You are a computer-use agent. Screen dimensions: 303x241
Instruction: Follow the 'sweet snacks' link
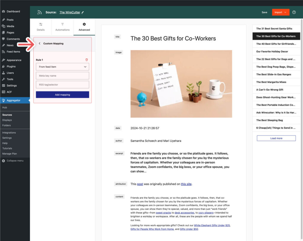(163, 213)
